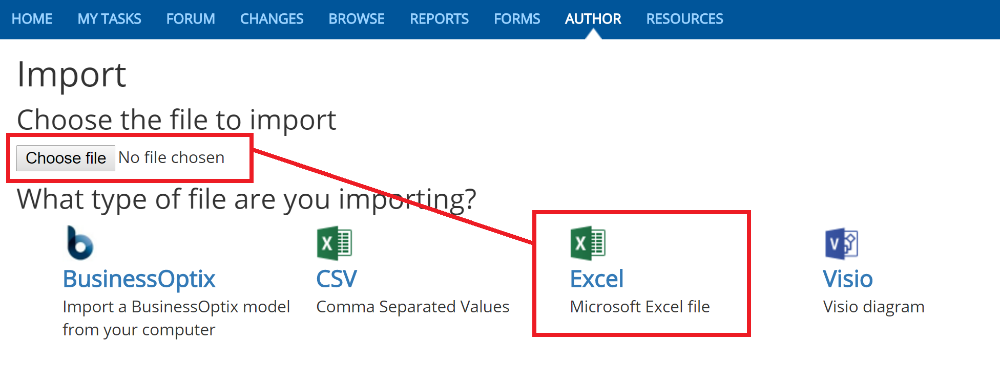This screenshot has width=1000, height=365.
Task: Select the Visio import type link
Action: [x=848, y=279]
